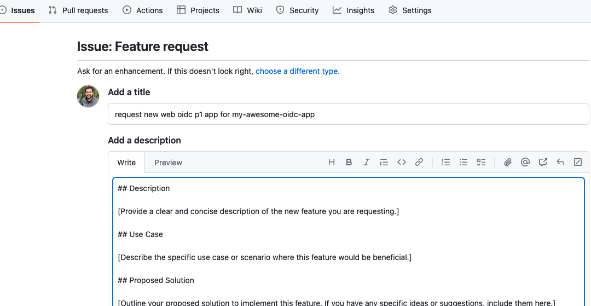The image size is (591, 306).
Task: Select the Write tab in editor
Action: [126, 163]
